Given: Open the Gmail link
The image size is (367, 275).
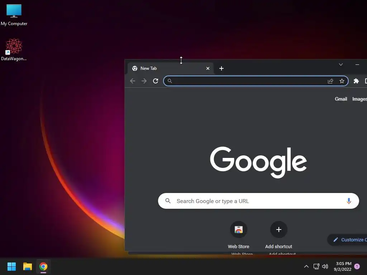Looking at the screenshot, I should click(341, 99).
